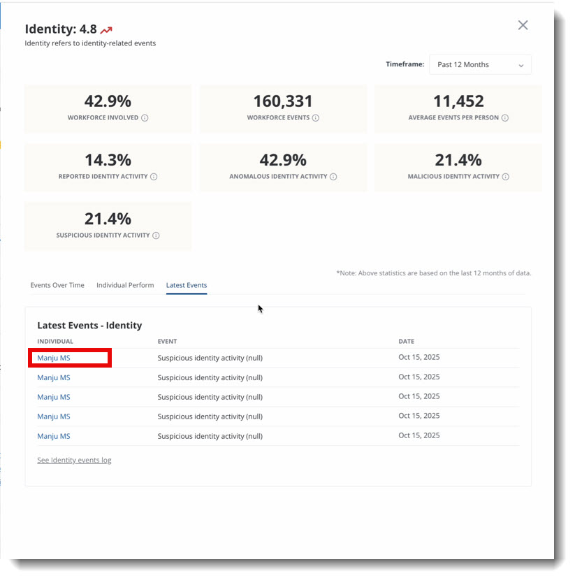Click info icon next to Workforce Involved
The width and height of the screenshot is (575, 580).
(x=145, y=118)
